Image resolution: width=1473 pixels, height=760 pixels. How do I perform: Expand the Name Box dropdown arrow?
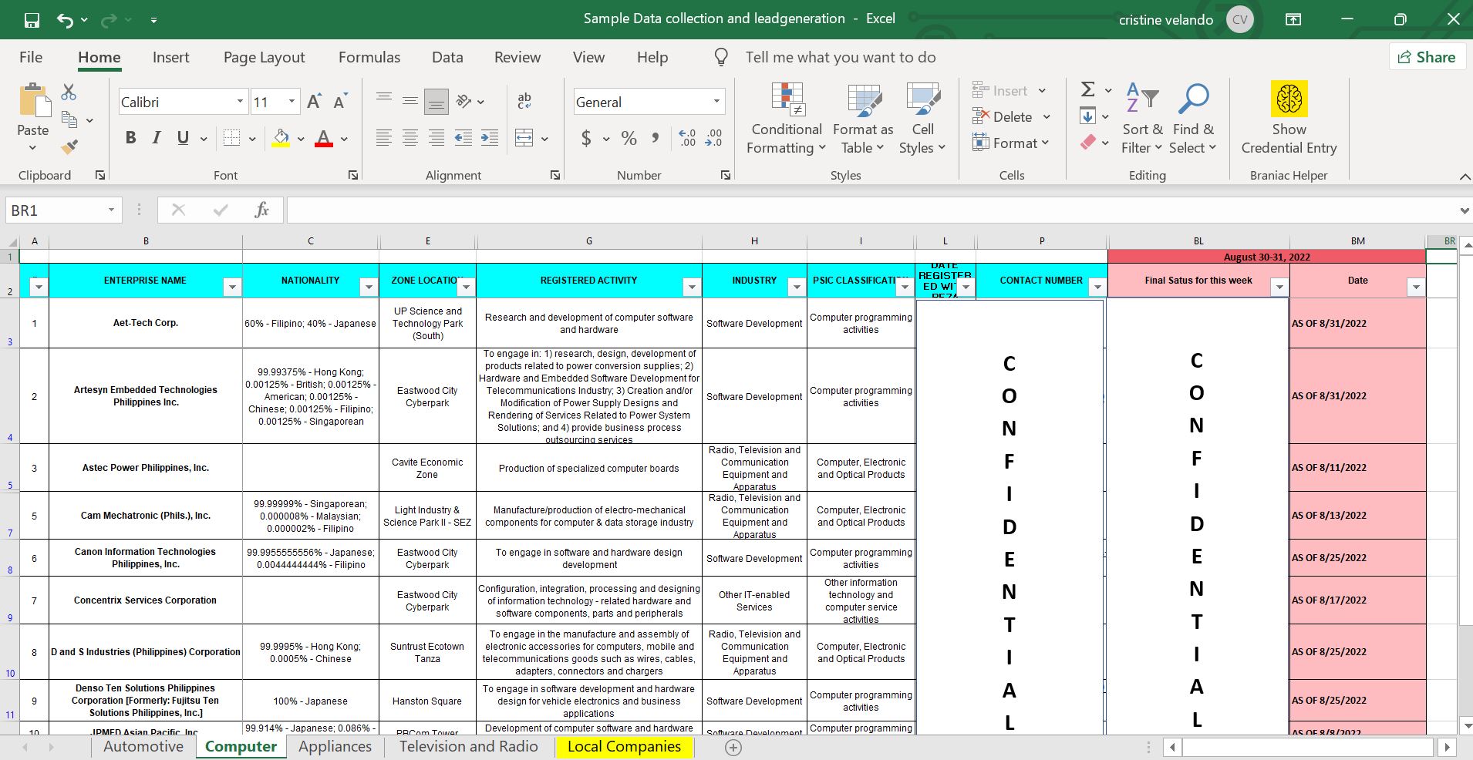(x=111, y=210)
